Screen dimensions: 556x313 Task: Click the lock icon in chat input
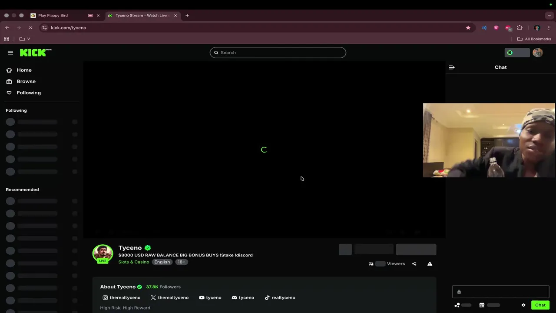pos(459,292)
